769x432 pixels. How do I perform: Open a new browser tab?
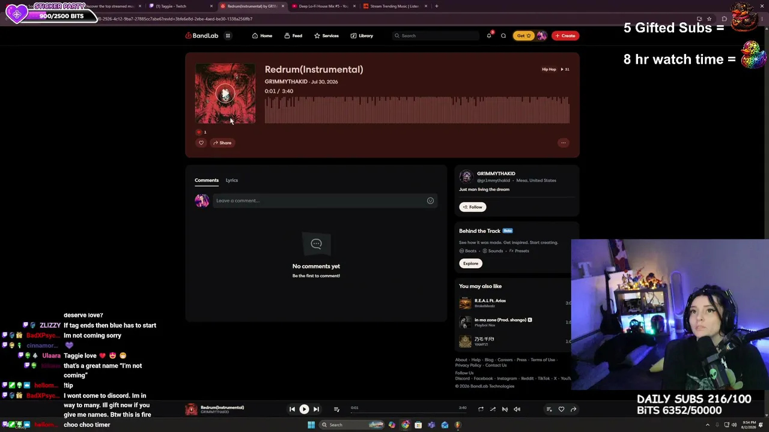437,6
